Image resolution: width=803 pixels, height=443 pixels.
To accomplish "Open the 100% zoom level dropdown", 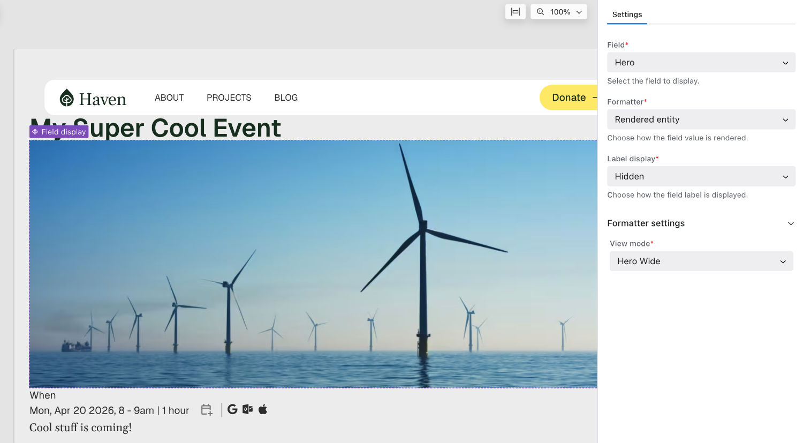I will (559, 12).
